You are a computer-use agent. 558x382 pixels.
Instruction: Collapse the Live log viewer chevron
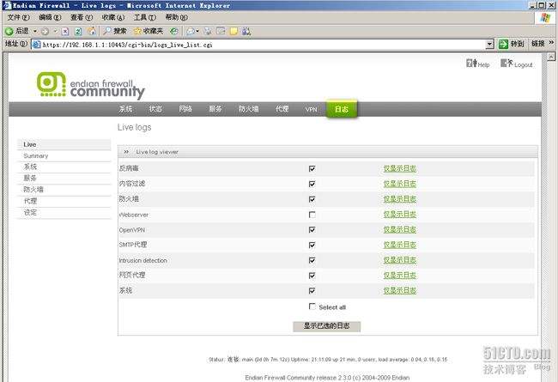(126, 152)
